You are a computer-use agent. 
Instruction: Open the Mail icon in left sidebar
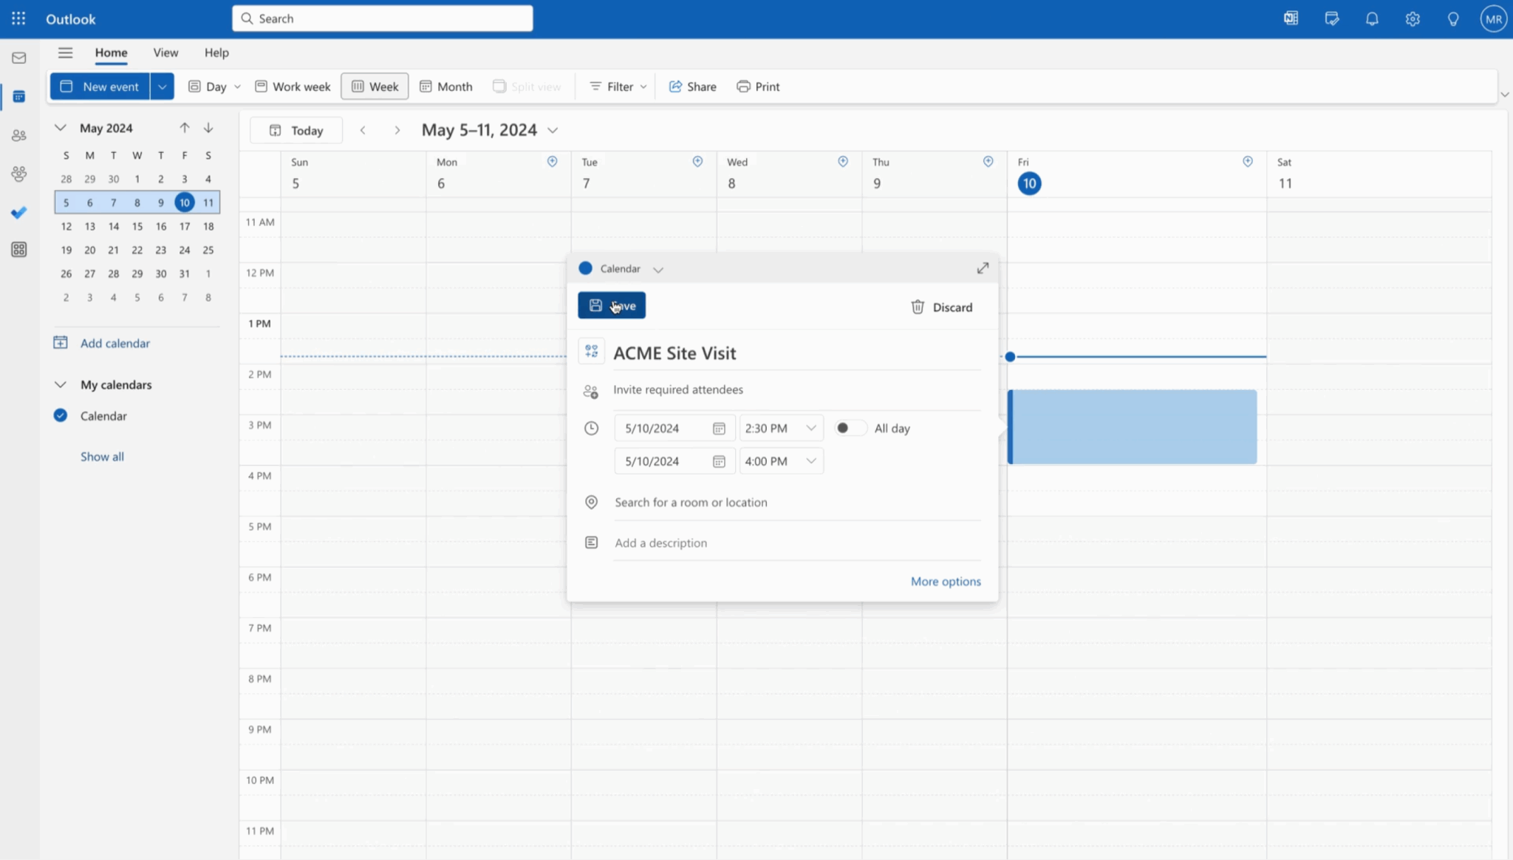[x=19, y=58]
